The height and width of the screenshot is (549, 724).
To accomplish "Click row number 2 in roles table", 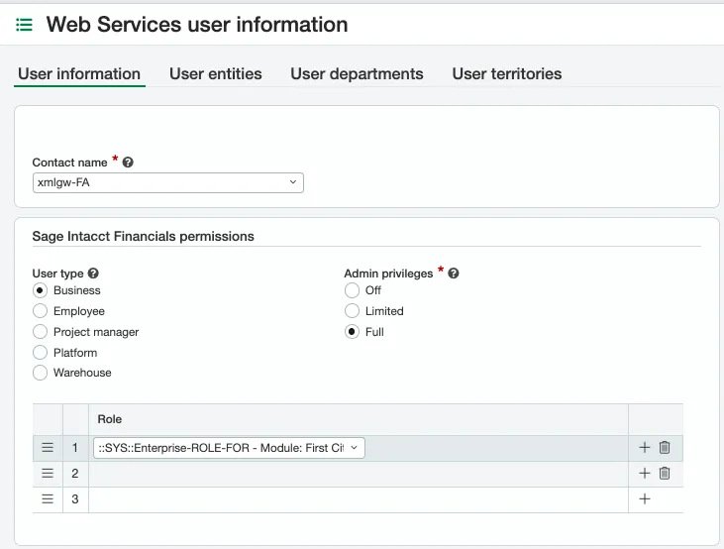I will tap(75, 474).
